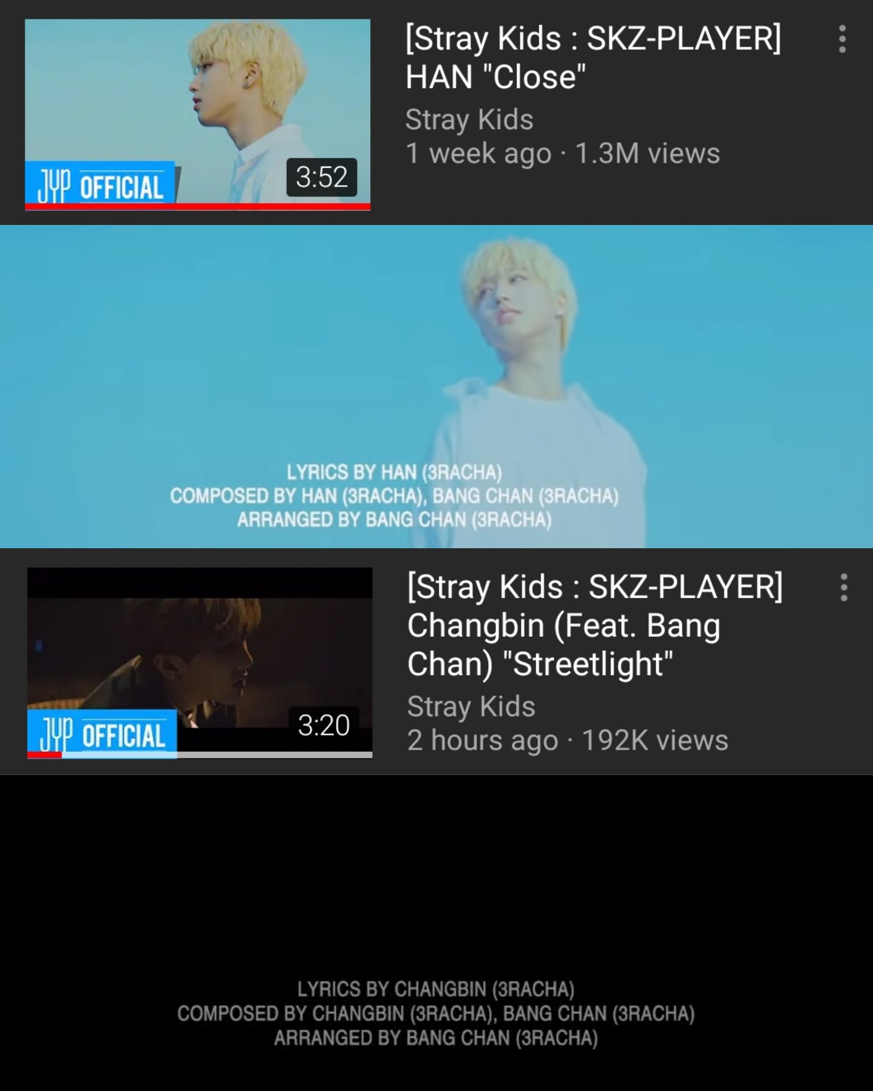The width and height of the screenshot is (873, 1091).
Task: Click "ARRANGED BY BANG CHAN (3RACHA)" on blue frame
Action: pyautogui.click(x=394, y=519)
